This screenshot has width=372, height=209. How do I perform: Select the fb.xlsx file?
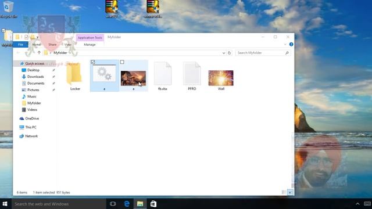[163, 76]
